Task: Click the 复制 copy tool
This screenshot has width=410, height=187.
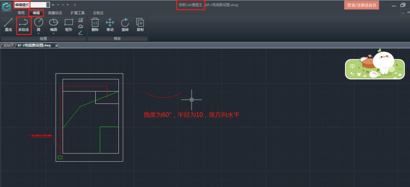Action: click(x=140, y=25)
